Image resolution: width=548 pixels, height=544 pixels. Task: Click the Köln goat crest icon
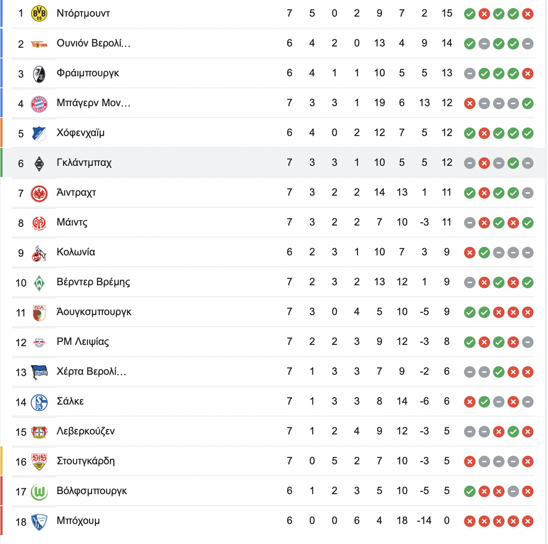39,253
